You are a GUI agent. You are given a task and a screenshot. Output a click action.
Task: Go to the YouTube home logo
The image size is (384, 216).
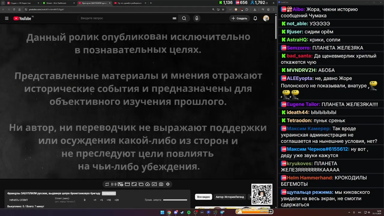pyautogui.click(x=22, y=18)
